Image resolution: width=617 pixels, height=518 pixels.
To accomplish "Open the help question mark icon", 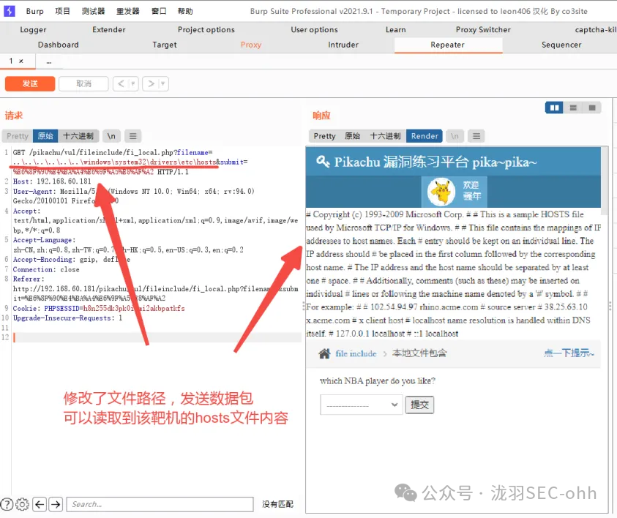I will pos(7,504).
